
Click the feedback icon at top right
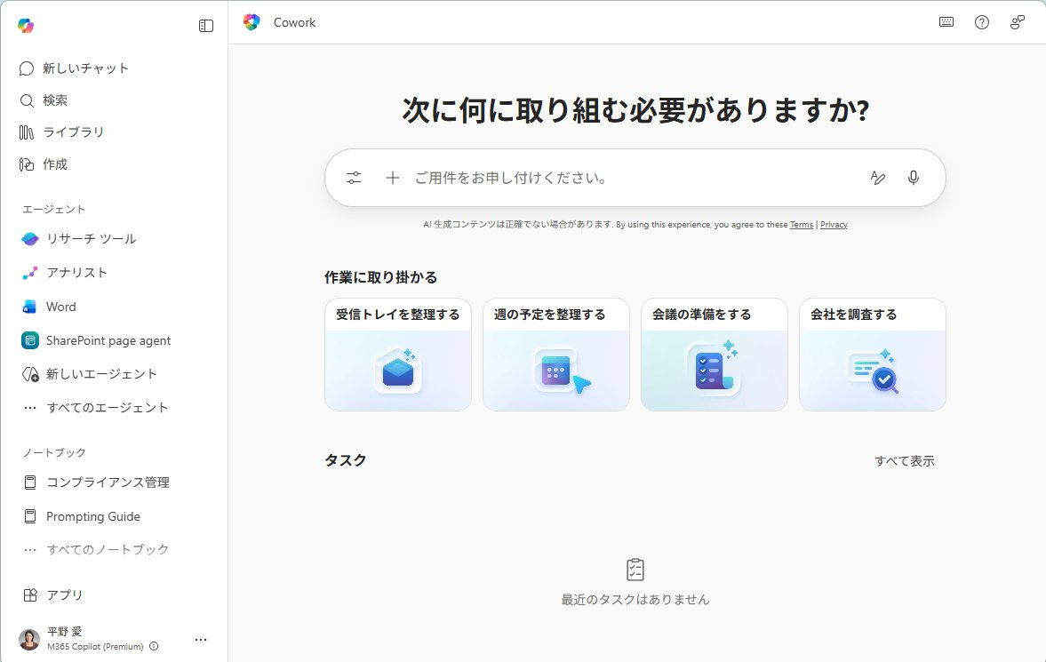pos(1016,21)
